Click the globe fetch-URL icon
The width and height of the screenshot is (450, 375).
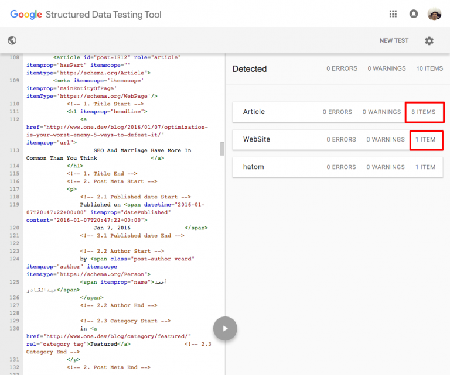(x=12, y=40)
